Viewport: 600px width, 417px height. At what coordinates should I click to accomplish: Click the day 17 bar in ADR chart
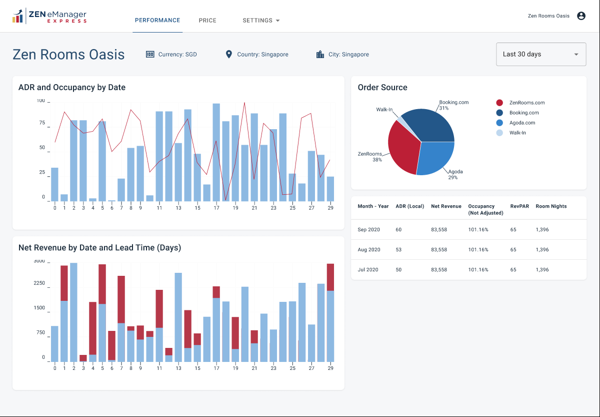point(216,152)
